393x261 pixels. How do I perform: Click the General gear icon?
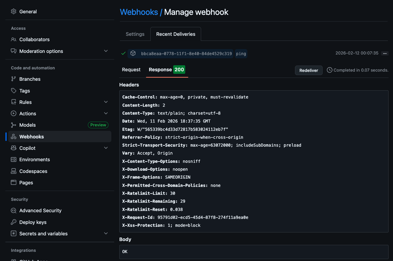point(13,12)
